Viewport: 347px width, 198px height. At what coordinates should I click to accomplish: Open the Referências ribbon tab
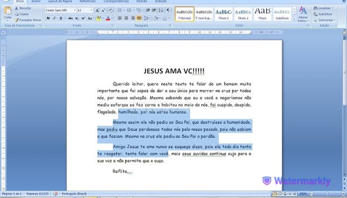click(x=87, y=1)
